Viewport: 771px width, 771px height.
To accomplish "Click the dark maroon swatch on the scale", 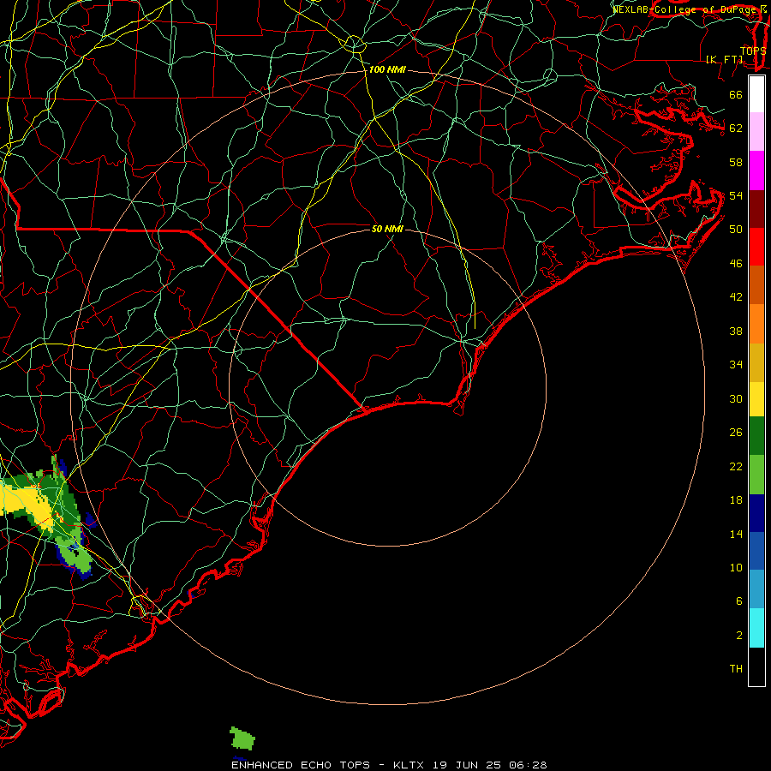I will coord(756,208).
